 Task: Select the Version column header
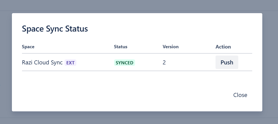(x=170, y=47)
